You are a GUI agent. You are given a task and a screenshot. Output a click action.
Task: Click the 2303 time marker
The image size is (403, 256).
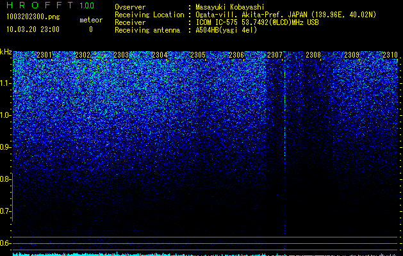point(121,54)
